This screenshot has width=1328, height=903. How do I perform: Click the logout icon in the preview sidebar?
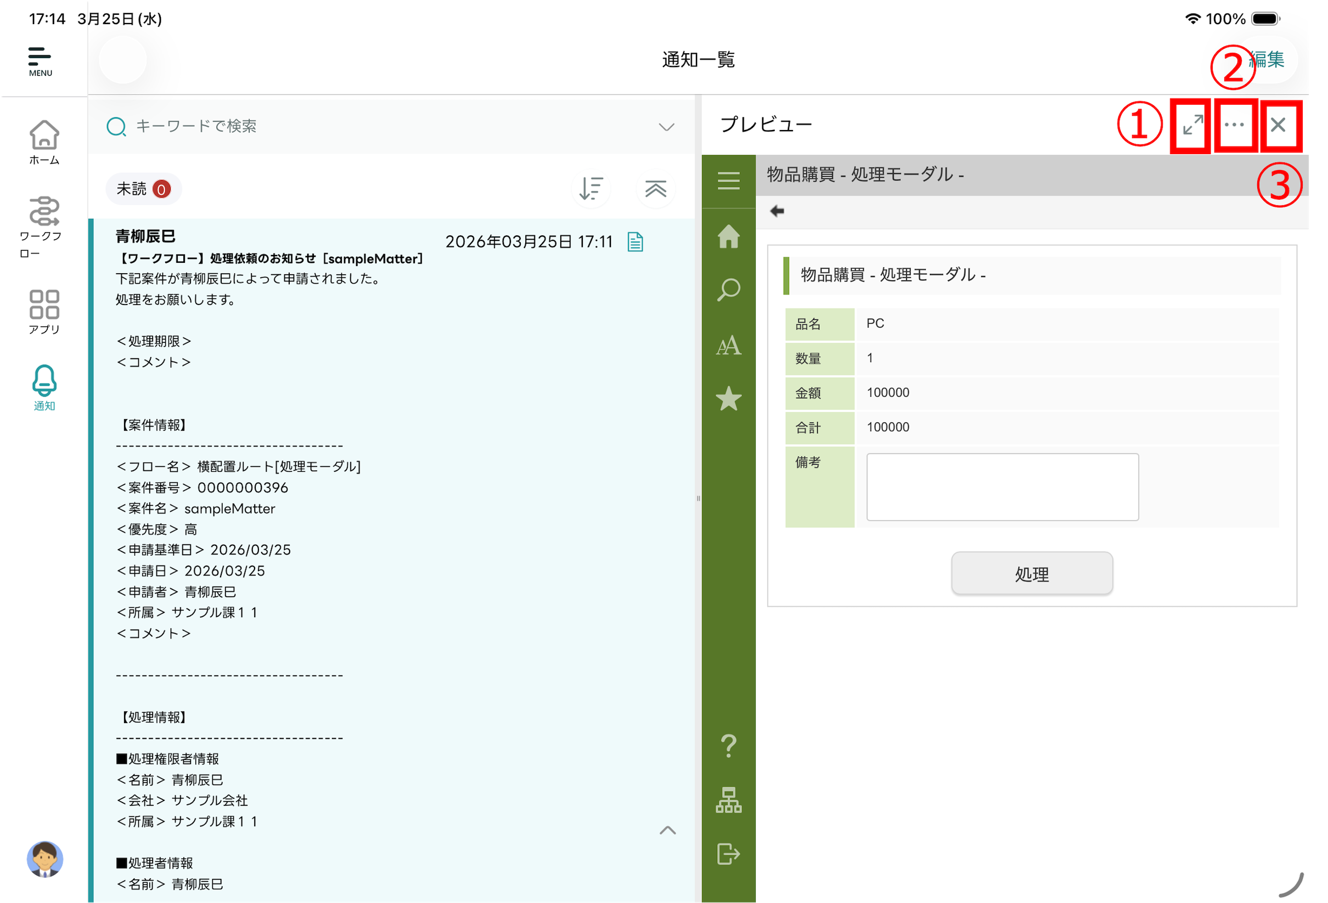(728, 853)
